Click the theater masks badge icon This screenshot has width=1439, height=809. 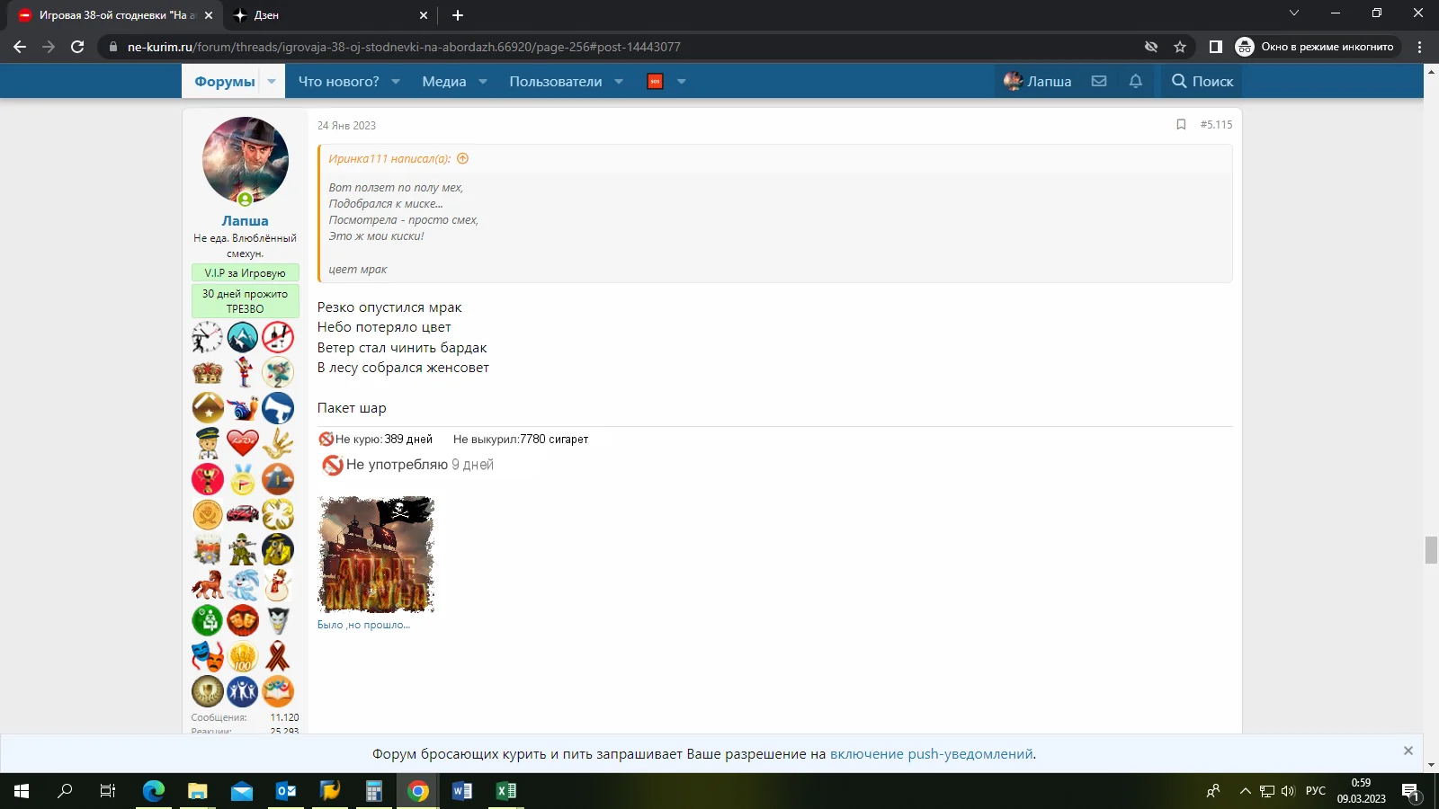pos(207,656)
